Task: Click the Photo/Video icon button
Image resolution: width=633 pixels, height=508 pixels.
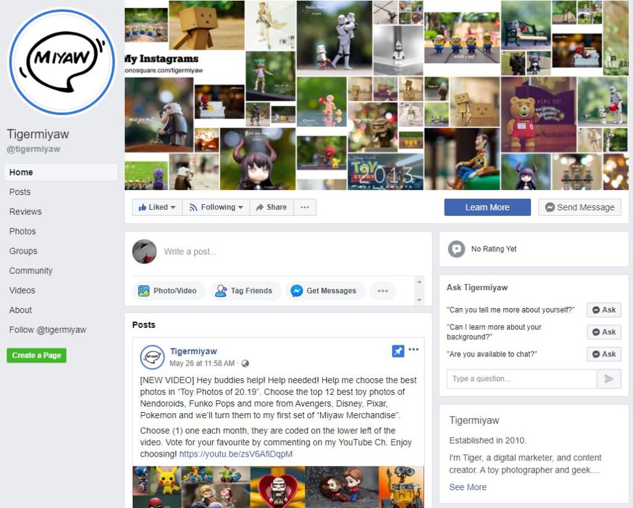Action: click(143, 291)
